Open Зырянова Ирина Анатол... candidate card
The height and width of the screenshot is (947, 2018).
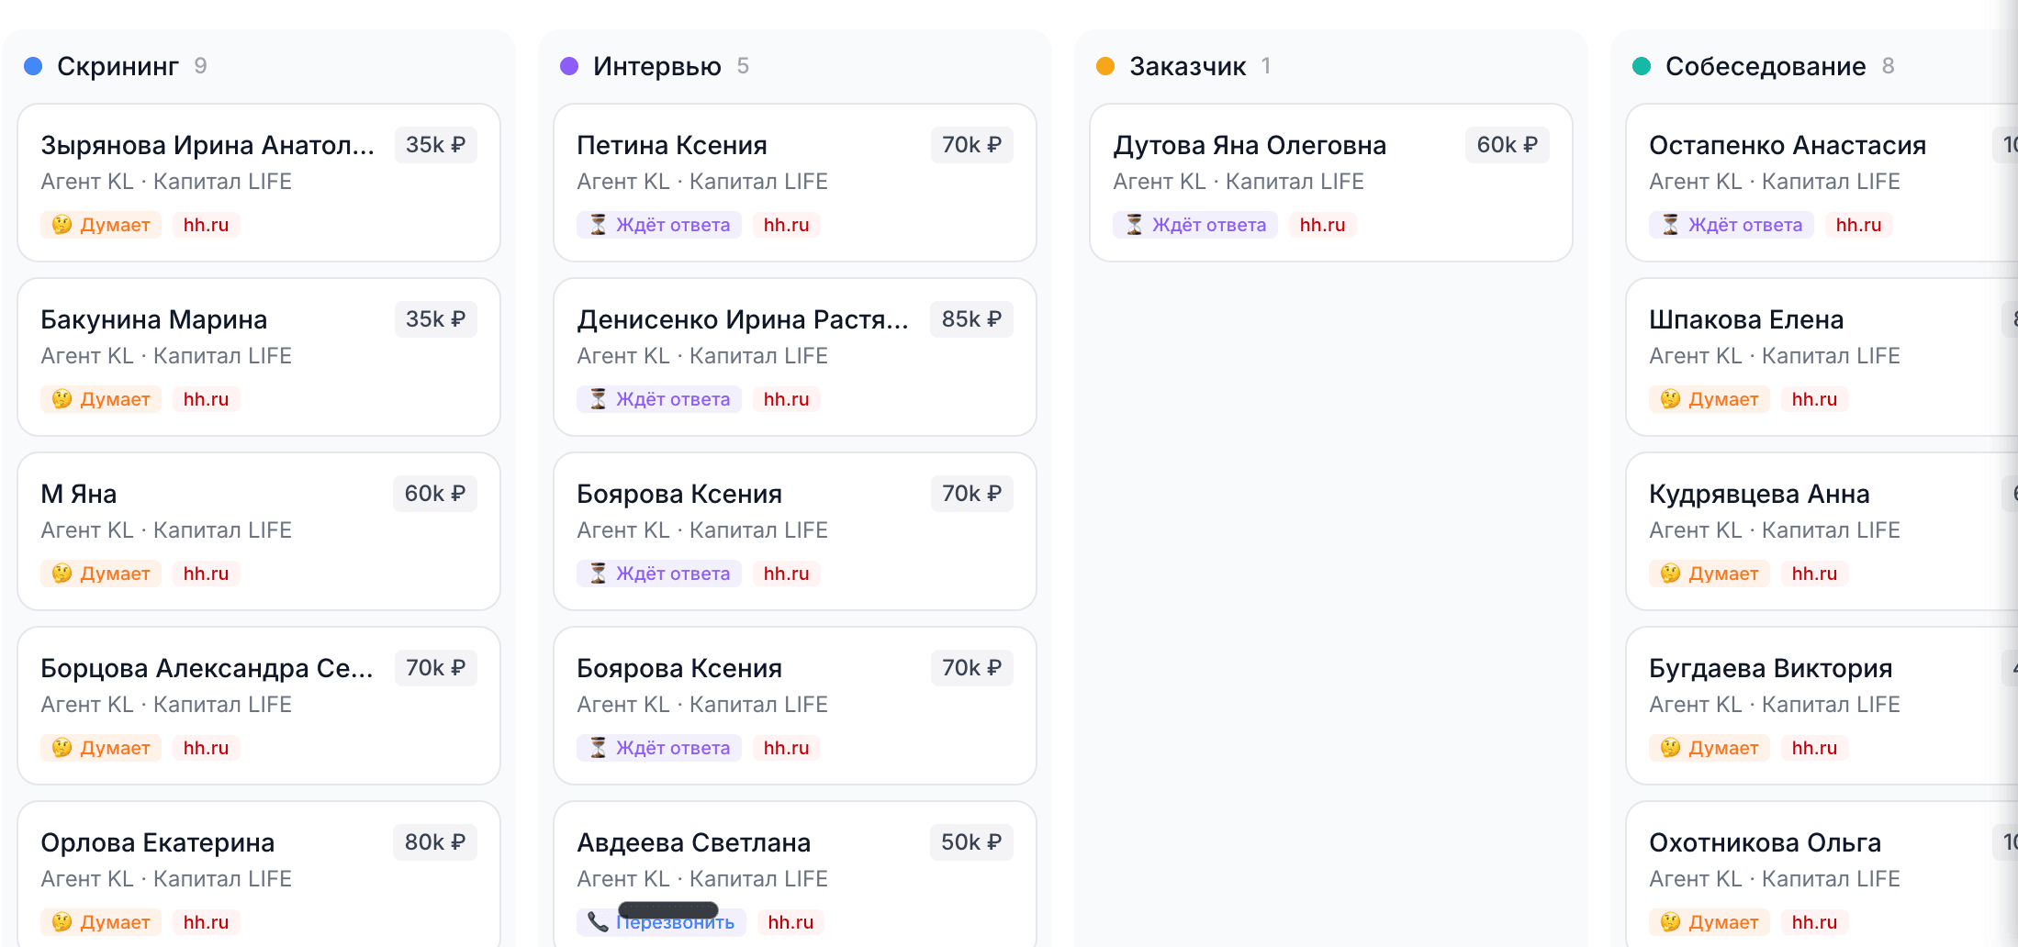[259, 183]
